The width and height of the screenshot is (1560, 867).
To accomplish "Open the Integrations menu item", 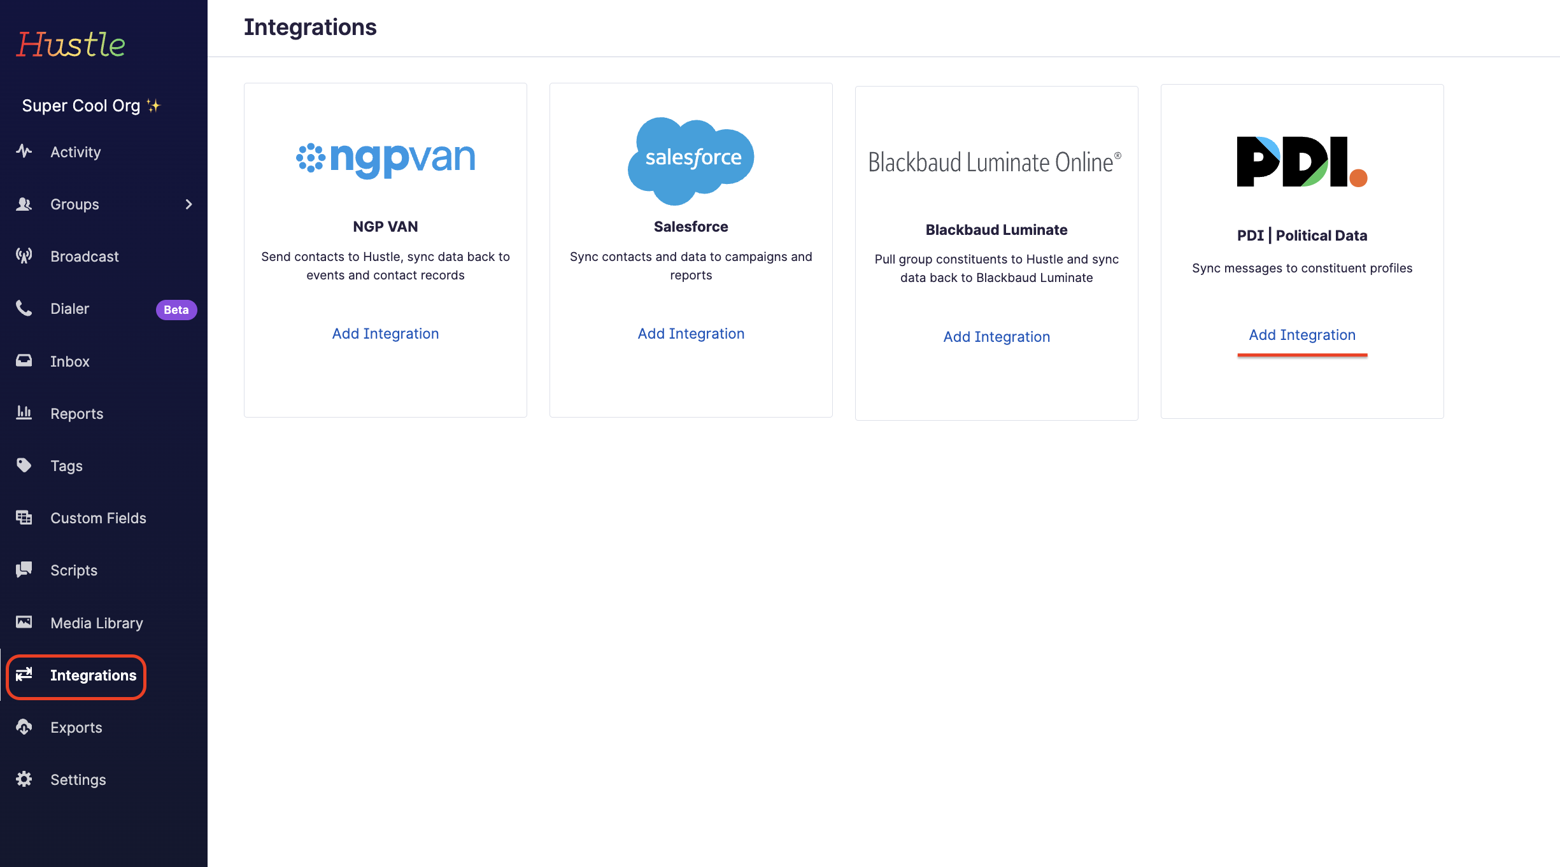I will click(93, 675).
